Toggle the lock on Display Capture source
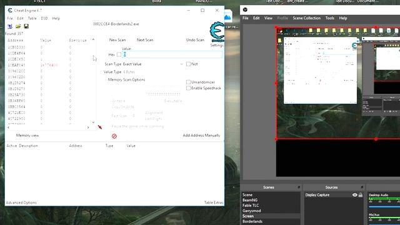Viewport: 400px width, 225px height. (361, 195)
